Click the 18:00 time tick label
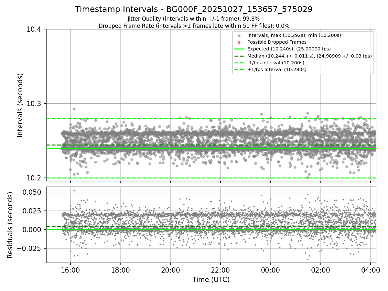 click(x=120, y=270)
